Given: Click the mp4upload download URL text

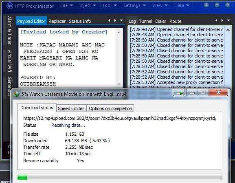Looking at the screenshot, I should [x=120, y=118].
